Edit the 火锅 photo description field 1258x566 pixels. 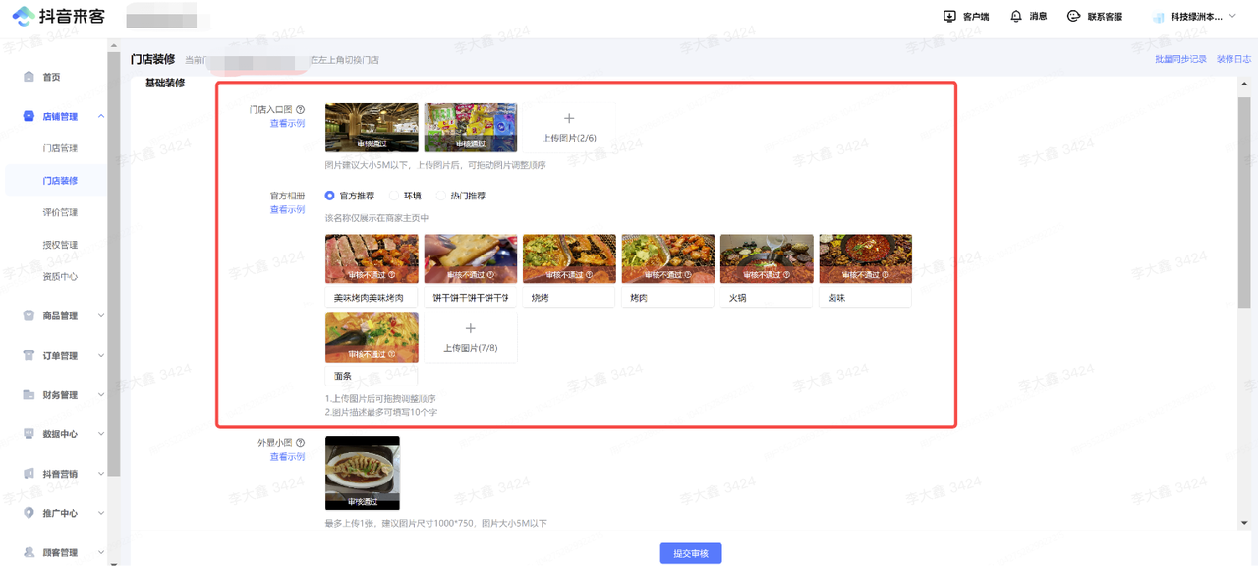(766, 297)
